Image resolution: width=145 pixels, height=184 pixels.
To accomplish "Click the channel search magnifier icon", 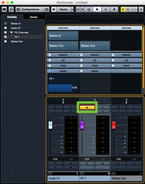I will 11,9.
